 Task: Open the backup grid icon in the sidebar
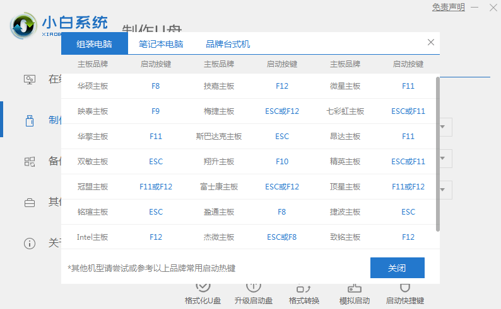point(30,161)
